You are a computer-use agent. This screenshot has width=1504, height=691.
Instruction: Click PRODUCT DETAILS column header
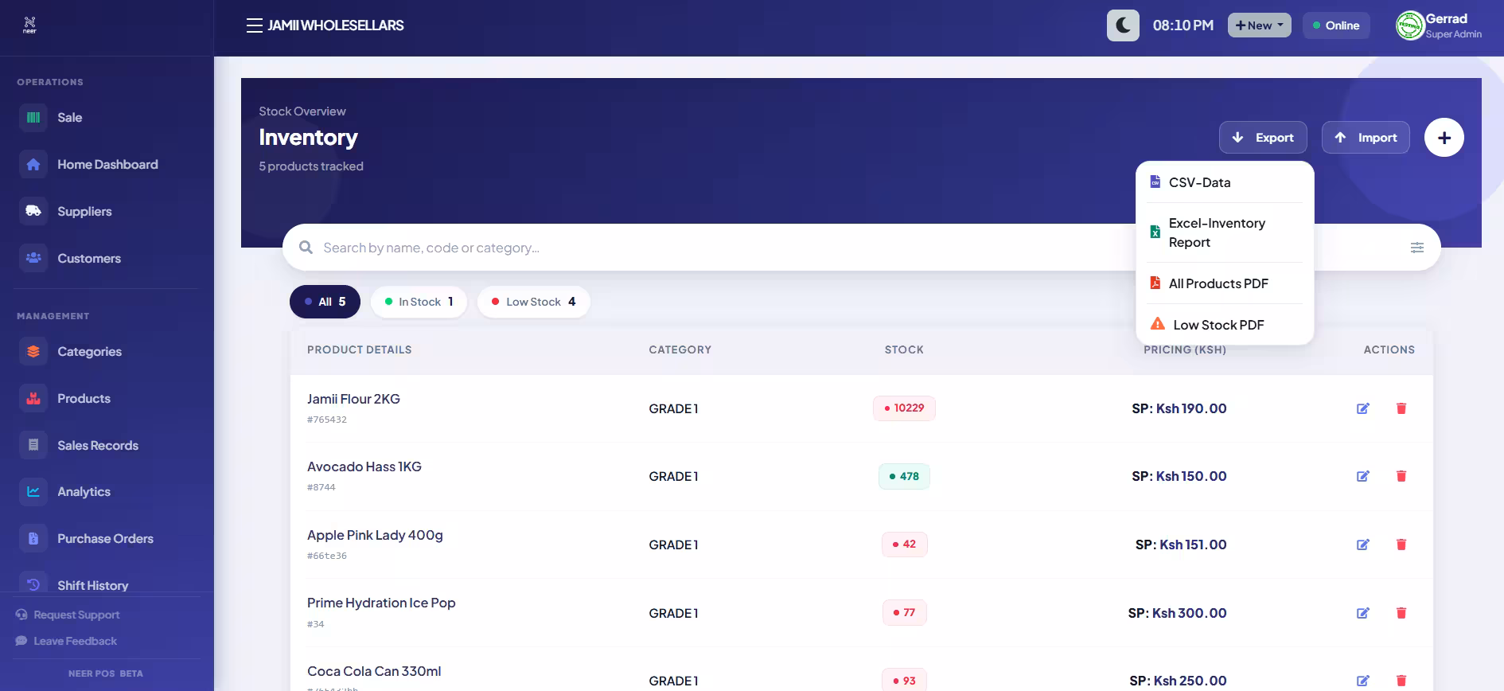360,349
